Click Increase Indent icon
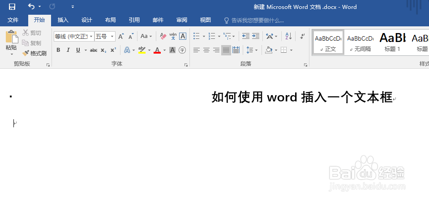The image size is (429, 201). pyautogui.click(x=256, y=36)
